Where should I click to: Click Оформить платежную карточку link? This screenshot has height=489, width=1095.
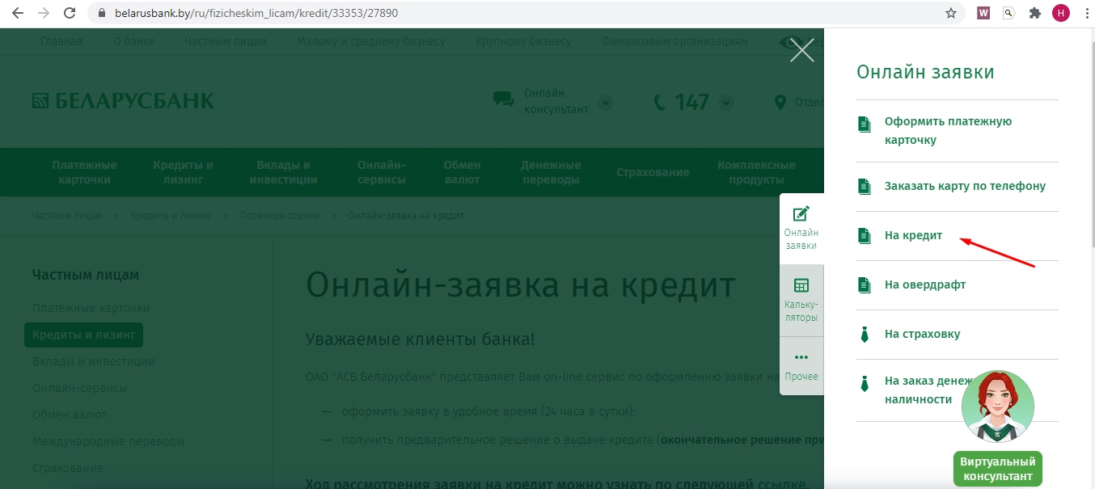coord(948,130)
